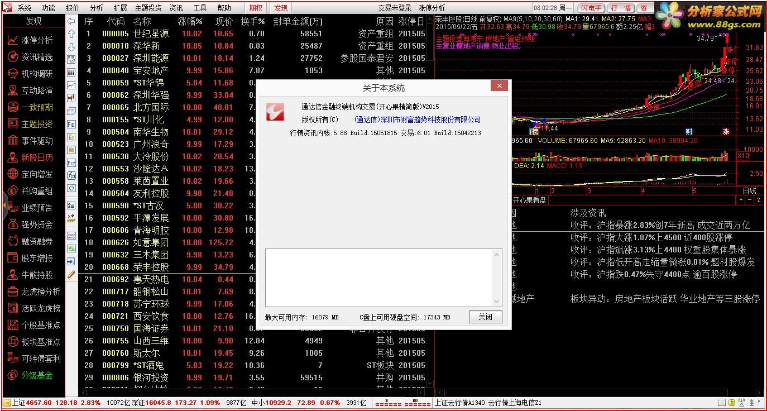767x411 pixels.
Task: Sort by 代码 column header
Action: pyautogui.click(x=116, y=21)
